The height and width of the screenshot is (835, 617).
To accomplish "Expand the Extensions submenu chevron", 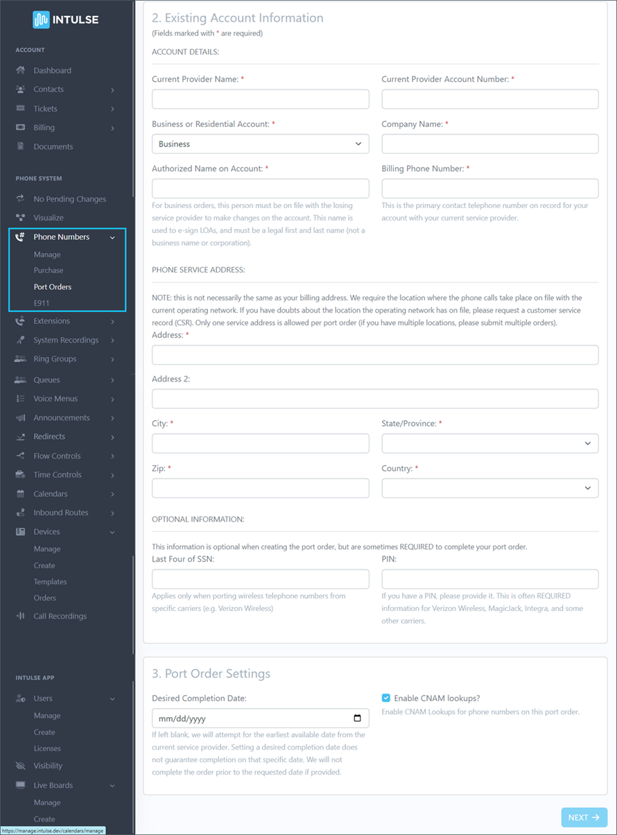I will click(112, 322).
